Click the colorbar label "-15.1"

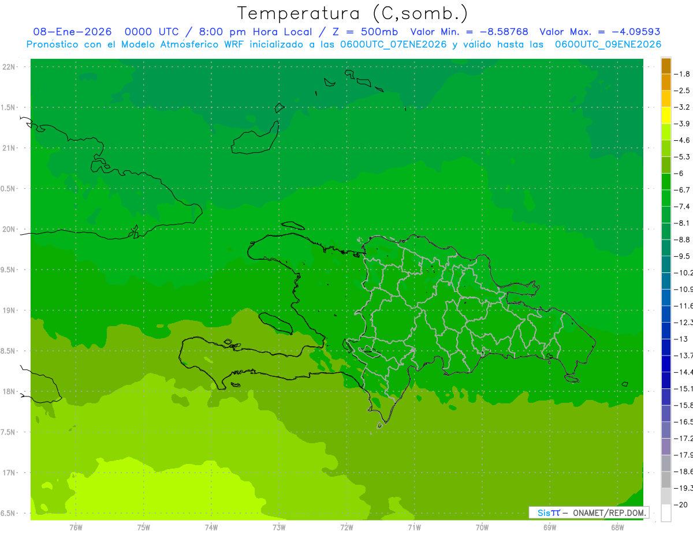(x=683, y=389)
